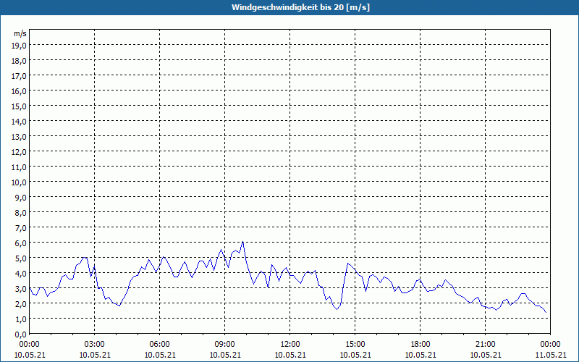Select the 16,0 y-axis label

click(20, 91)
